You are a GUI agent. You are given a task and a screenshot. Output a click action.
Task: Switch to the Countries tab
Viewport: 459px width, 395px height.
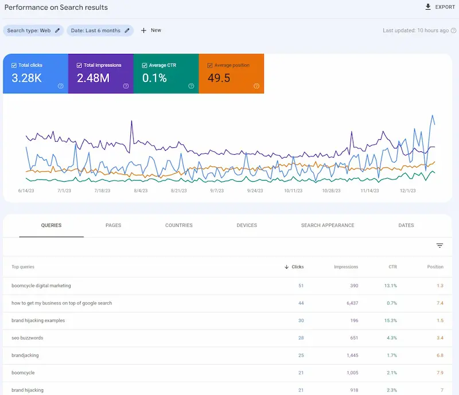(178, 225)
